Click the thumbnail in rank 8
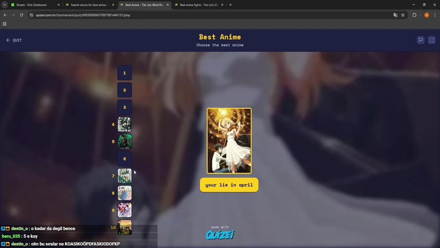 tap(125, 193)
